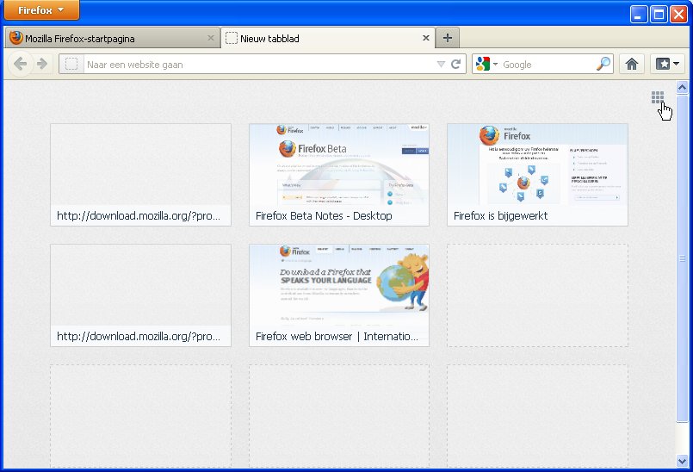Reload page with the refresh icon
Image resolution: width=693 pixels, height=472 pixels.
point(456,64)
